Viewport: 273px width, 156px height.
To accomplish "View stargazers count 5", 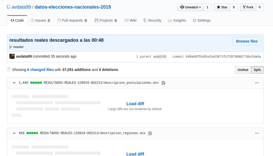I will point(234,7).
